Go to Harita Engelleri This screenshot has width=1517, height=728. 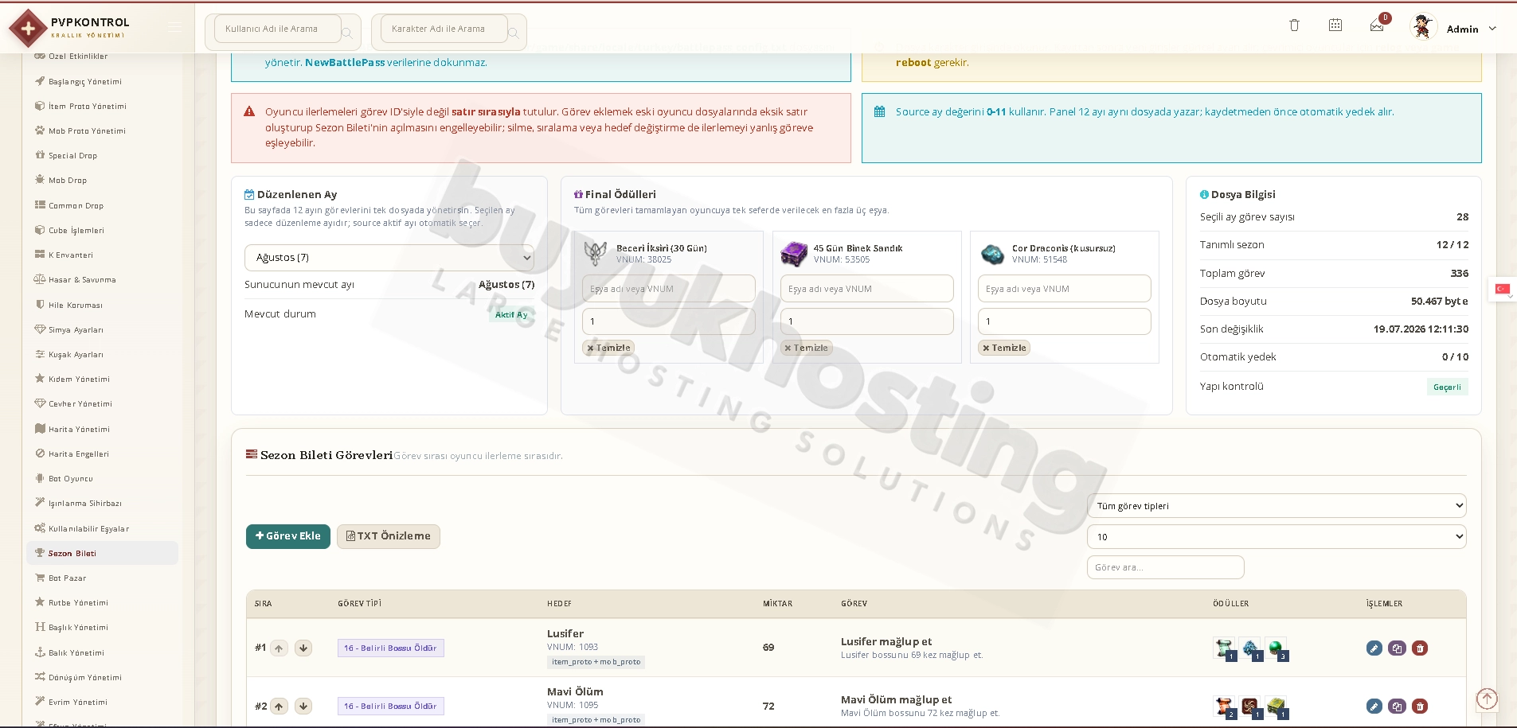pyautogui.click(x=79, y=454)
